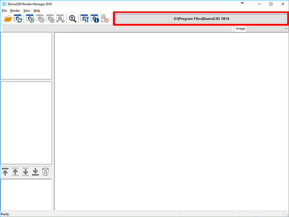Move item to top arrow
Viewport: 289px width, 217px height.
pyautogui.click(x=5, y=172)
